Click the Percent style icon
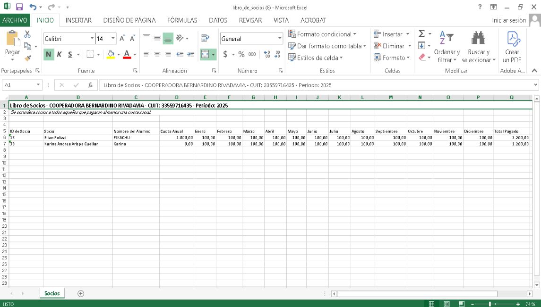The height and width of the screenshot is (307, 541). point(241,54)
